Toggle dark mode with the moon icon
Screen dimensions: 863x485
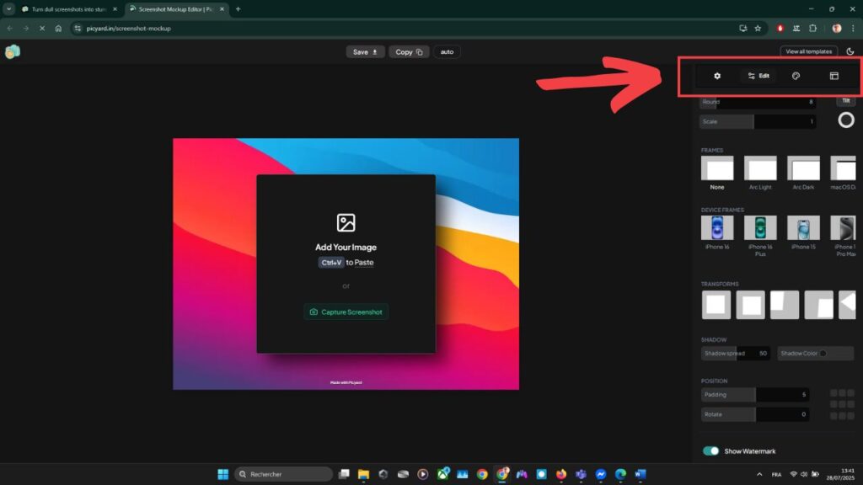tap(850, 51)
